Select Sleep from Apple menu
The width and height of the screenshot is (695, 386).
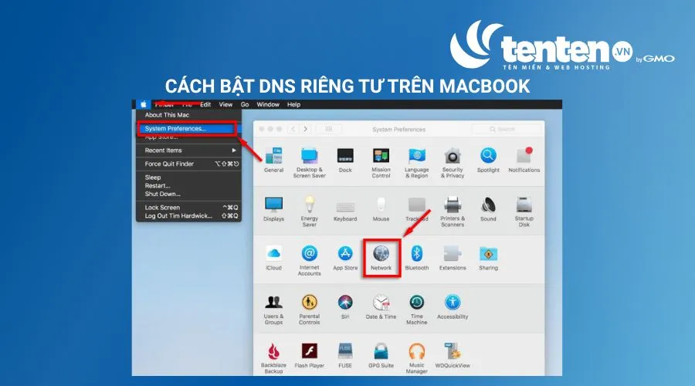153,178
